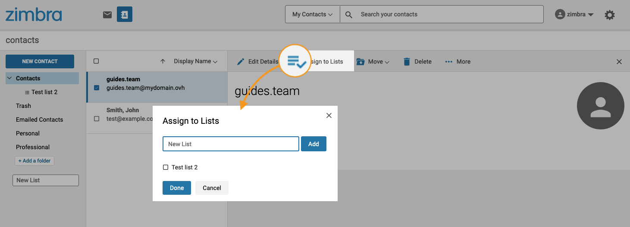
Task: Click the Edit Details pencil icon
Action: pyautogui.click(x=241, y=61)
